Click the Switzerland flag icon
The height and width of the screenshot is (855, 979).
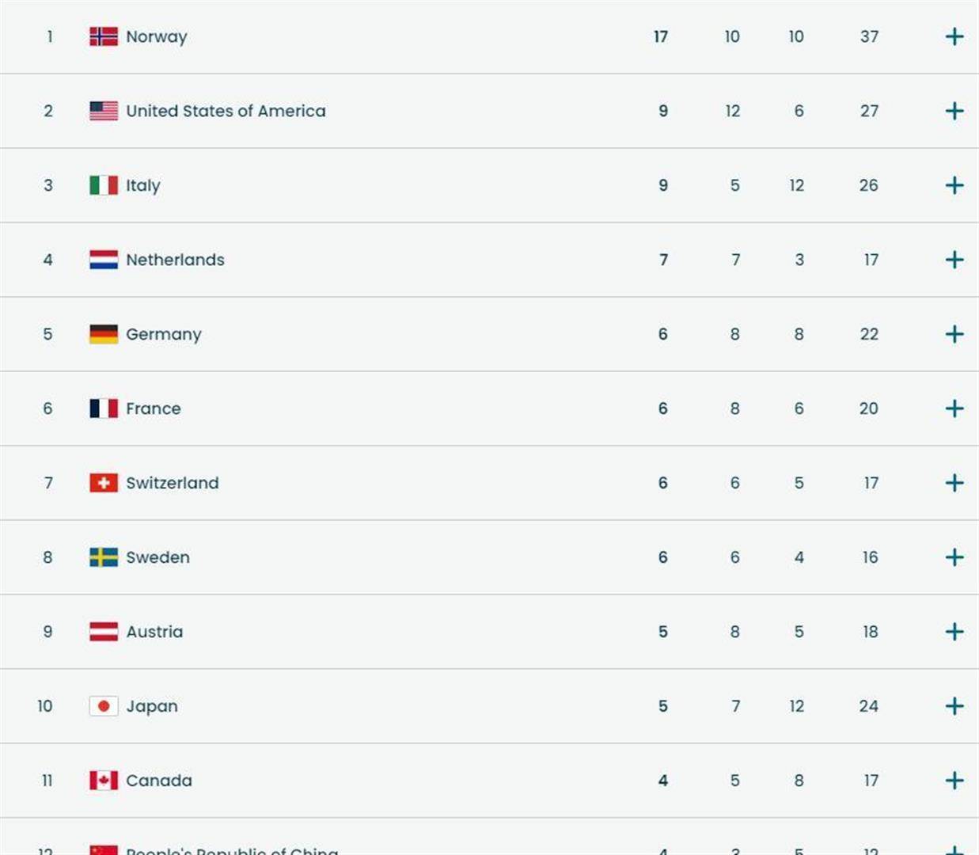pyautogui.click(x=104, y=483)
